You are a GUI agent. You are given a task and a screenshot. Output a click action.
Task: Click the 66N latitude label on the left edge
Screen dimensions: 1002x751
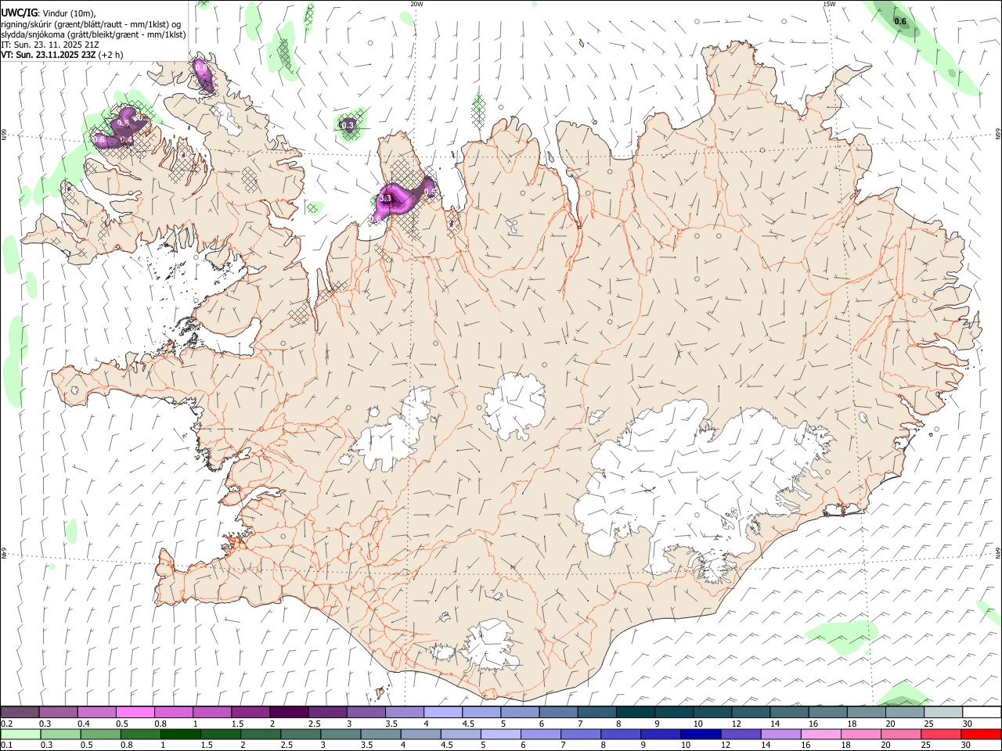pos(4,135)
